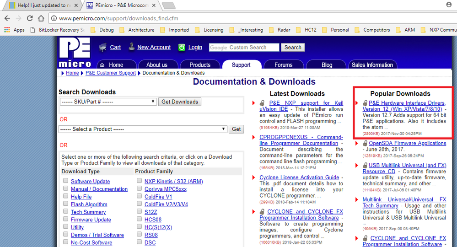This screenshot has height=247, width=457.
Task: Check the Flash Algorithm checkbox
Action: tap(65, 204)
